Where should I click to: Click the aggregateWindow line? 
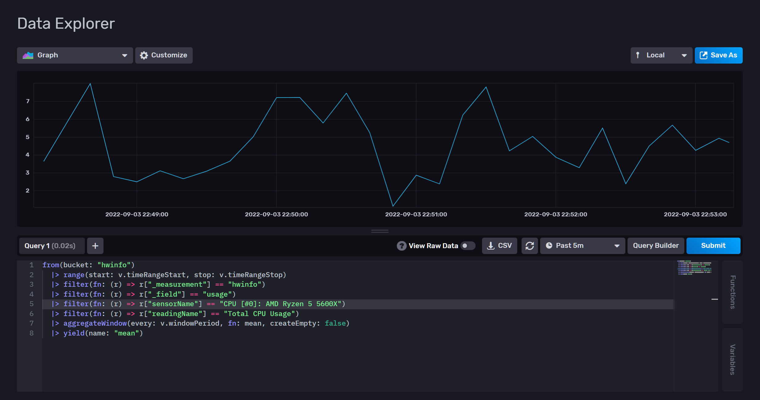[x=200, y=323]
